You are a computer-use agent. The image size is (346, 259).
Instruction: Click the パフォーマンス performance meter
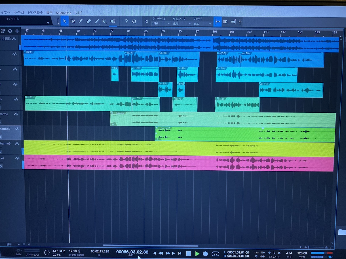tap(32, 251)
